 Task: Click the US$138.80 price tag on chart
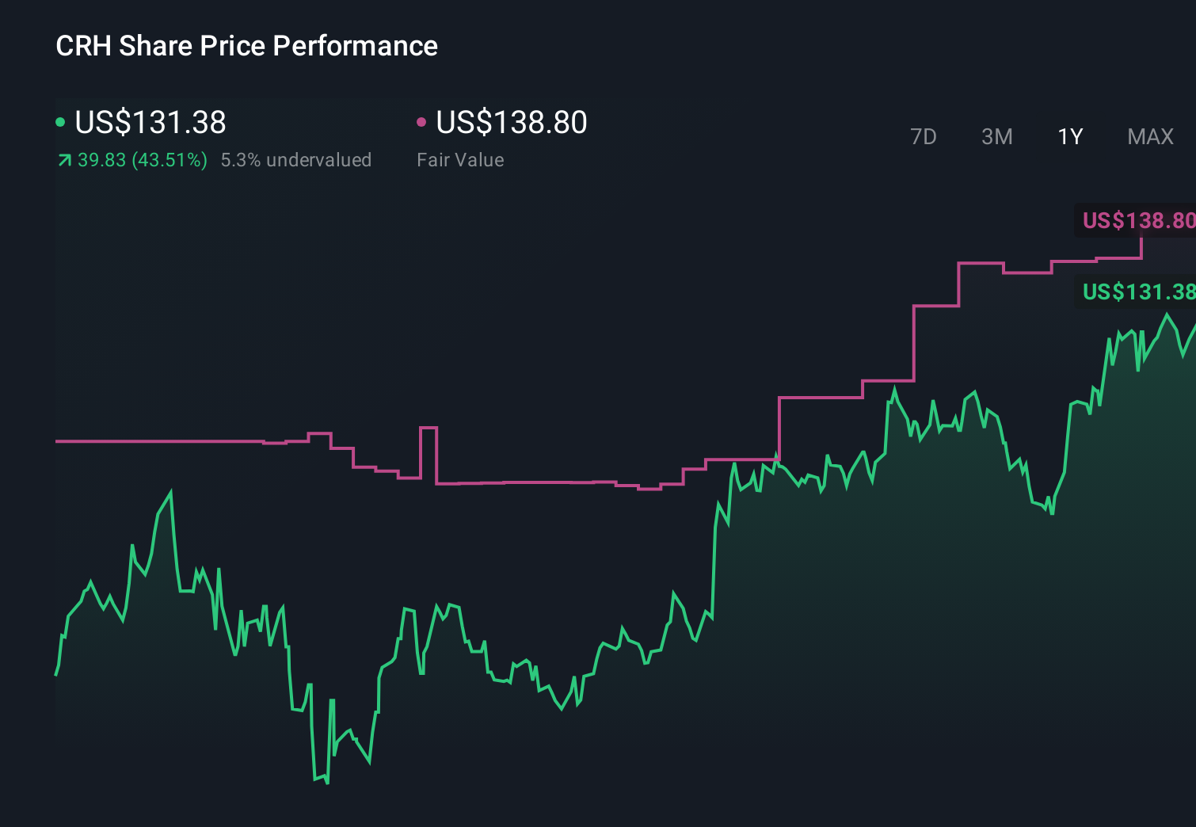click(x=1138, y=221)
